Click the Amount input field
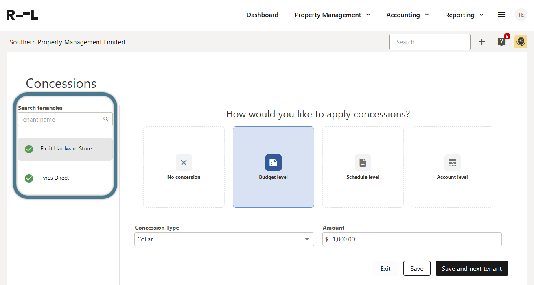 click(x=415, y=239)
